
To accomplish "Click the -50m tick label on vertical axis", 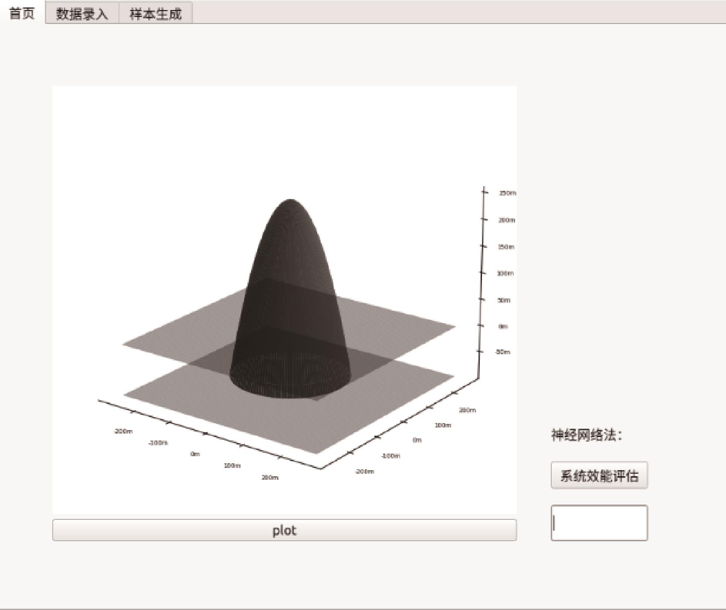I will [x=503, y=352].
